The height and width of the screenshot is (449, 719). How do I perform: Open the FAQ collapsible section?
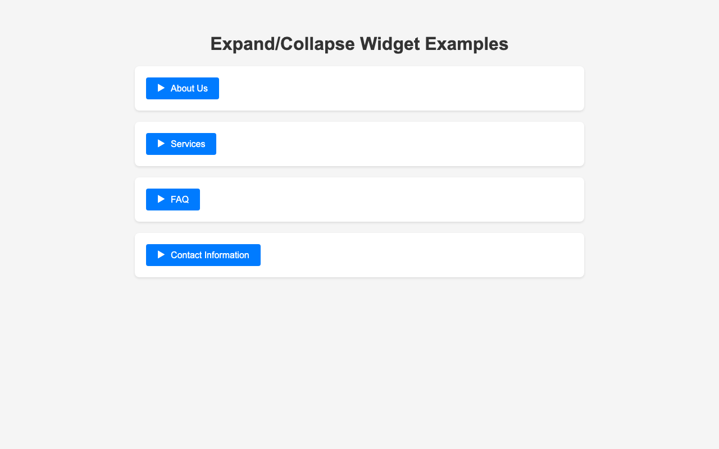click(173, 199)
